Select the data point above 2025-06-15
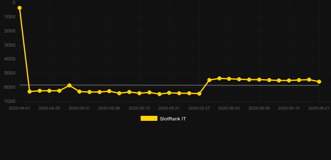This screenshot has height=160, width=331. (x=289, y=80)
